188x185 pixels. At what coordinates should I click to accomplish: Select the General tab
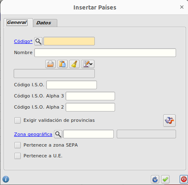click(x=18, y=23)
